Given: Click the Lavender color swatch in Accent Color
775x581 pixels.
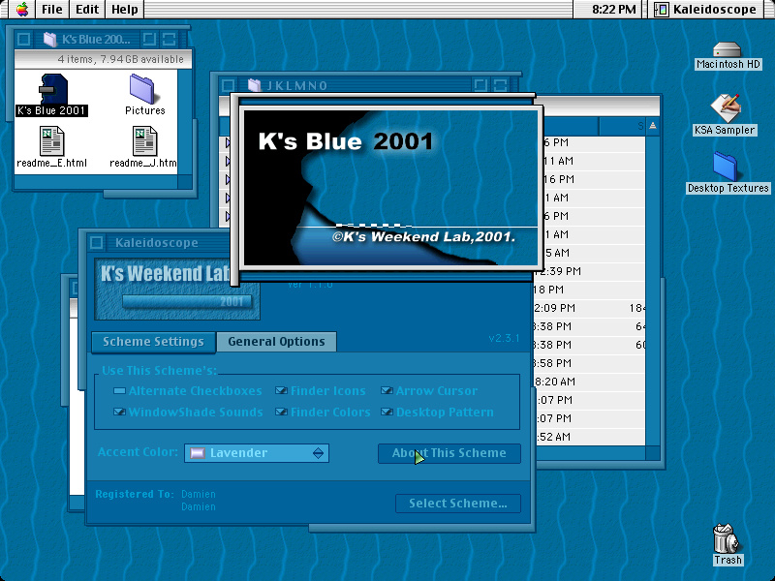Looking at the screenshot, I should (x=198, y=453).
